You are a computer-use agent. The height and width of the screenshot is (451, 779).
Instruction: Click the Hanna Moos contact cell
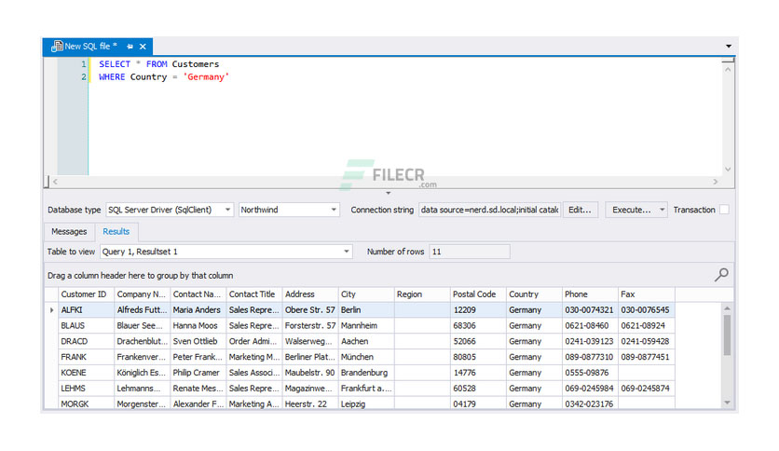[x=198, y=326]
